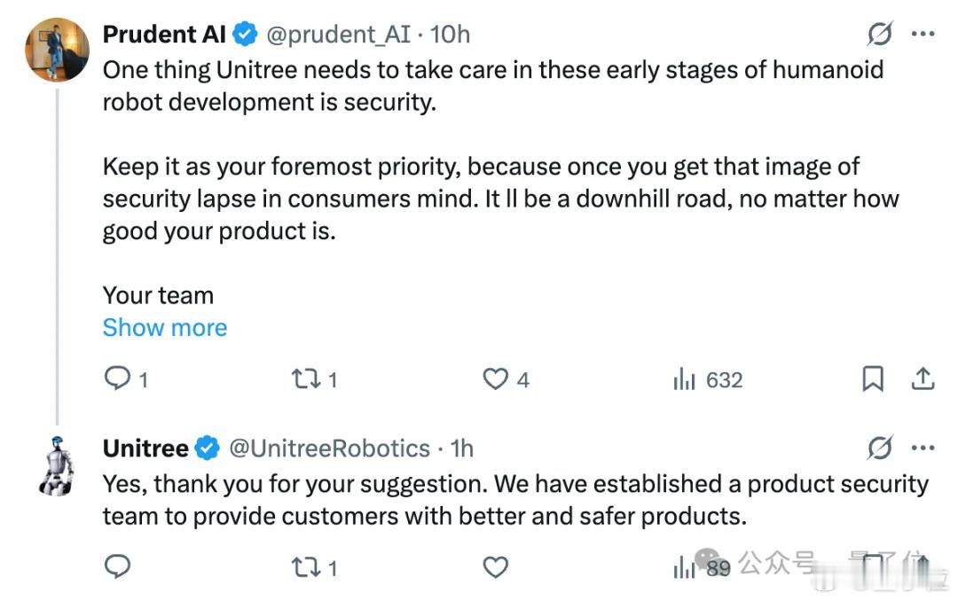The height and width of the screenshot is (601, 958).
Task: Retweet the Prudent AI post
Action: coord(305,380)
